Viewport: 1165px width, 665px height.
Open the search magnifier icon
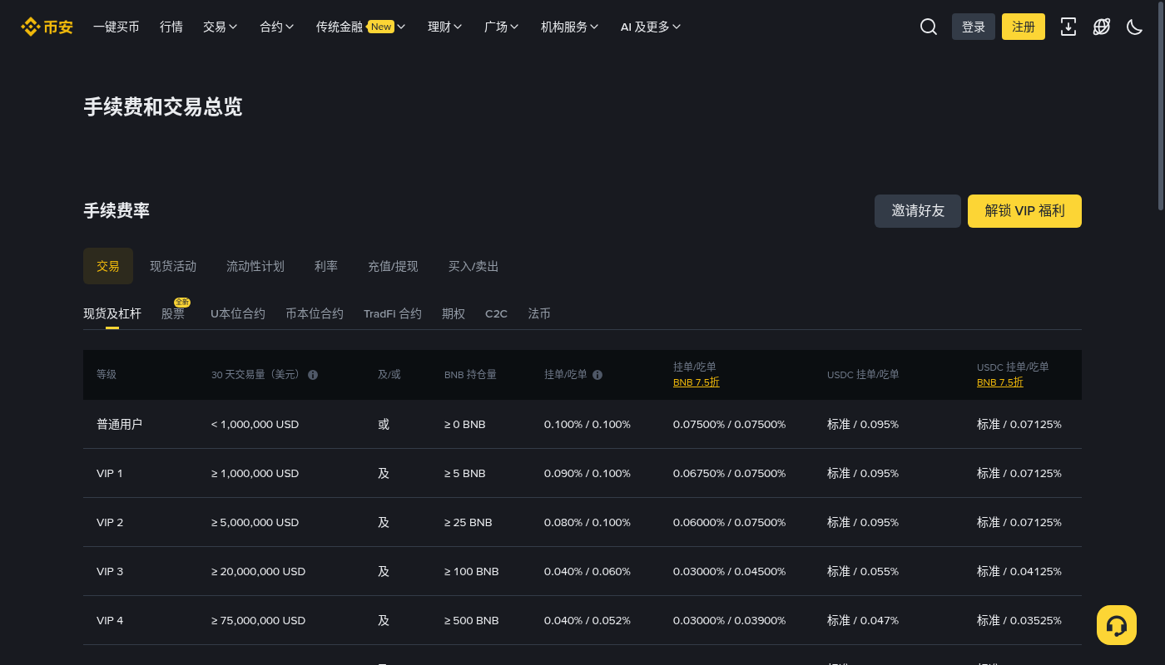929,27
